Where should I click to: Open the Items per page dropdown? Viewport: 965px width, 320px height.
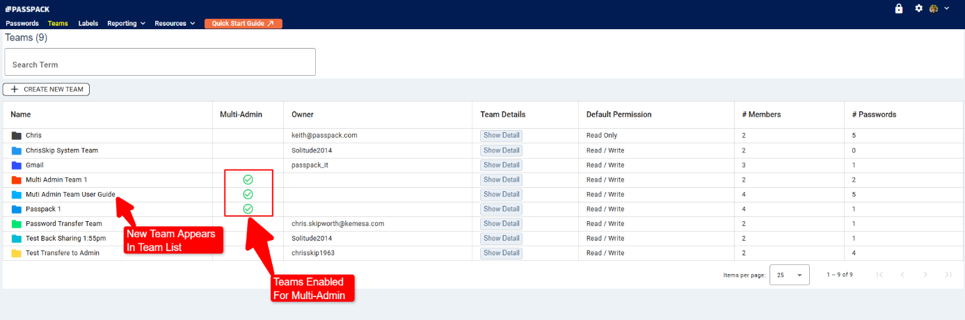pos(790,275)
